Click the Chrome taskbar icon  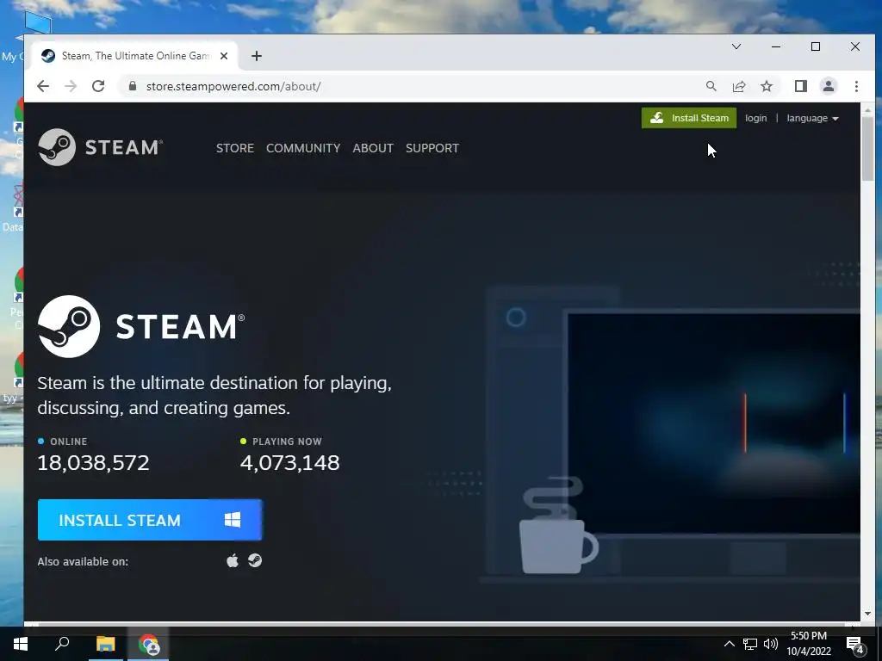(149, 644)
